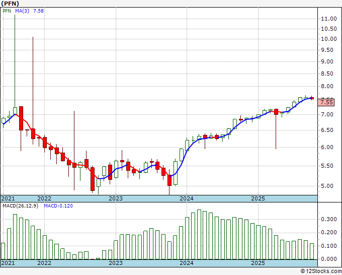Click the 8.50 price axis label
The image size is (342, 275).
[327, 74]
